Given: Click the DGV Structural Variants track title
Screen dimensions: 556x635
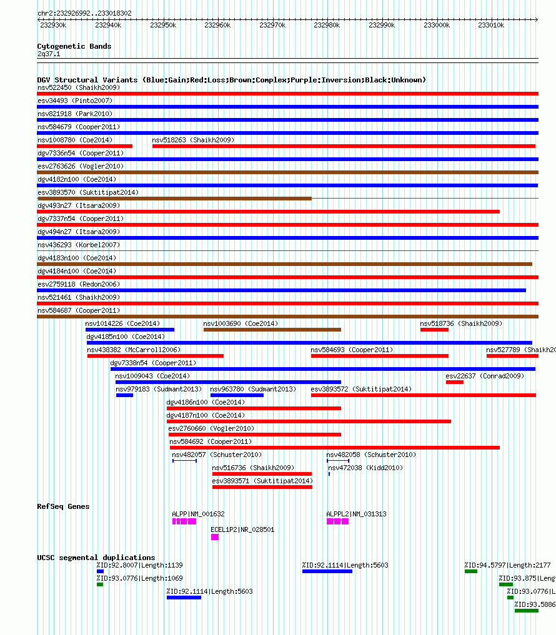Looking at the screenshot, I should point(231,80).
